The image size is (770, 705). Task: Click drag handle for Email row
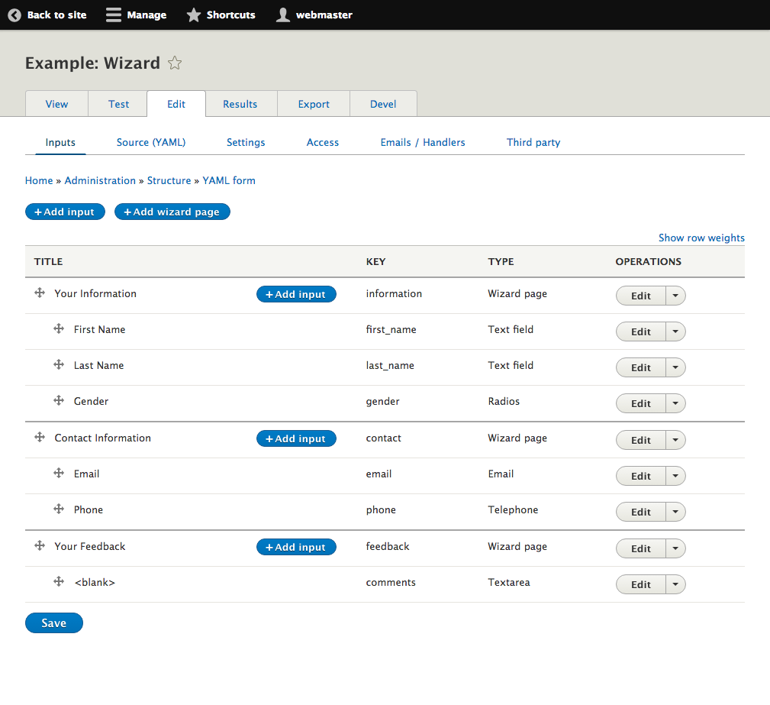tap(59, 473)
